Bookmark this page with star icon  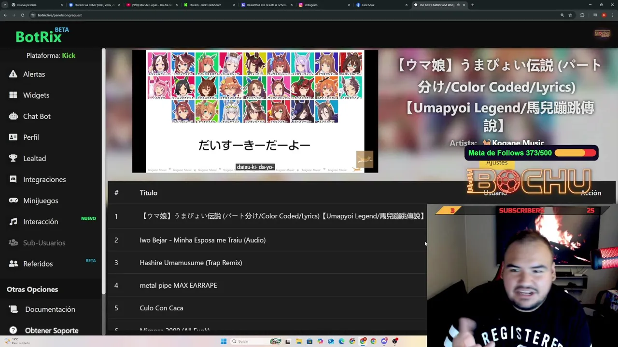(570, 15)
